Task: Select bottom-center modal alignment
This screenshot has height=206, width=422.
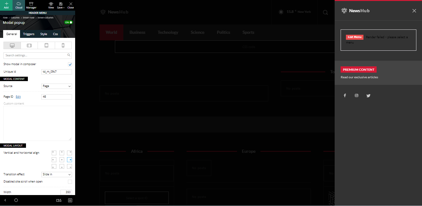Action: pyautogui.click(x=62, y=167)
